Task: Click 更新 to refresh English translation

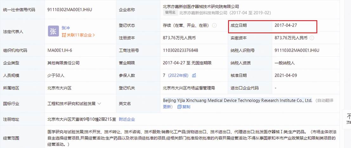Action: coord(167,107)
